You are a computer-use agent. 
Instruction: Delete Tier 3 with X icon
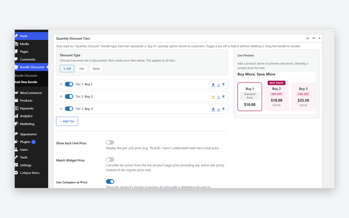(x=219, y=109)
